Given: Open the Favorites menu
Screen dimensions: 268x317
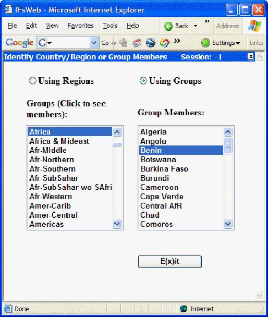Looking at the screenshot, I should [x=81, y=26].
